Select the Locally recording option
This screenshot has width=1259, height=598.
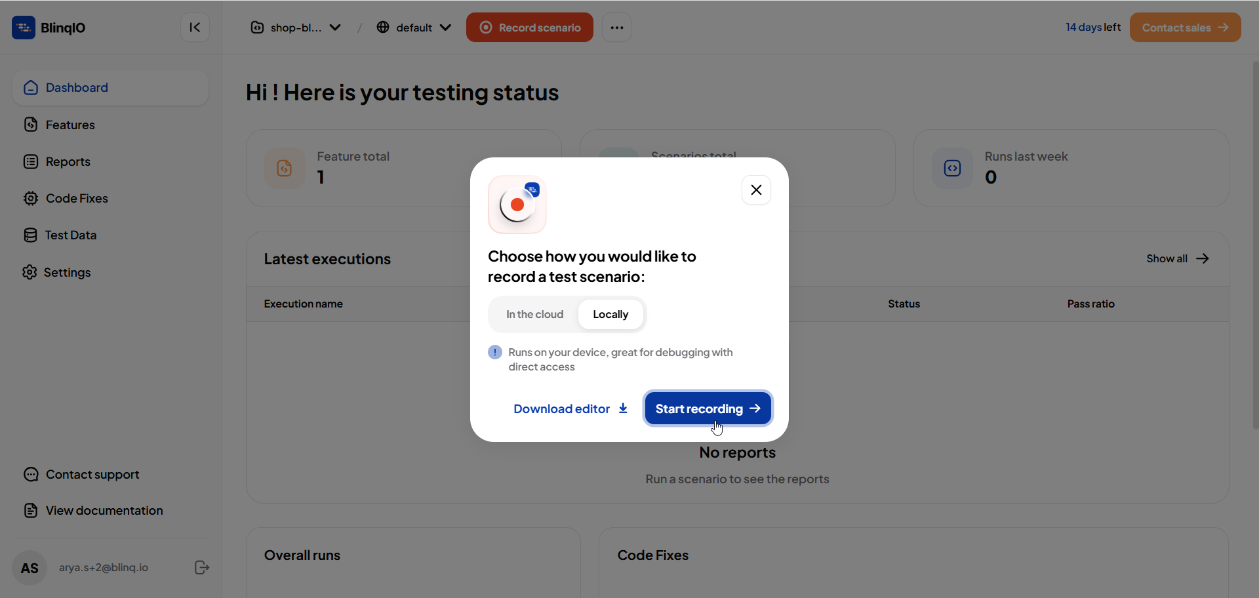pyautogui.click(x=610, y=315)
